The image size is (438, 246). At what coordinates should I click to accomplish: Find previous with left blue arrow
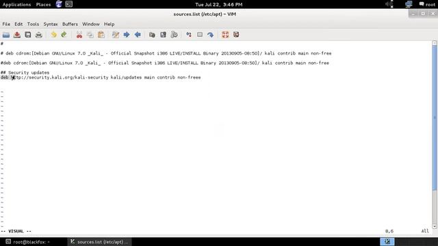tap(138, 35)
